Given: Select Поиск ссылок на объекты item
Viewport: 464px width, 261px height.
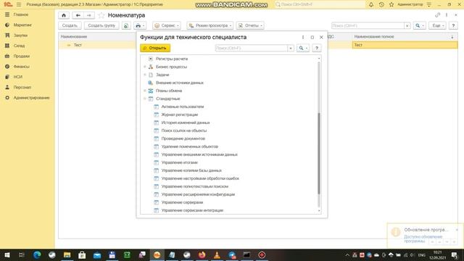Looking at the screenshot, I should tap(184, 130).
